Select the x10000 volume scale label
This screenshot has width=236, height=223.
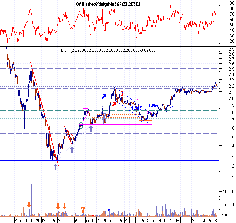(x=225, y=215)
